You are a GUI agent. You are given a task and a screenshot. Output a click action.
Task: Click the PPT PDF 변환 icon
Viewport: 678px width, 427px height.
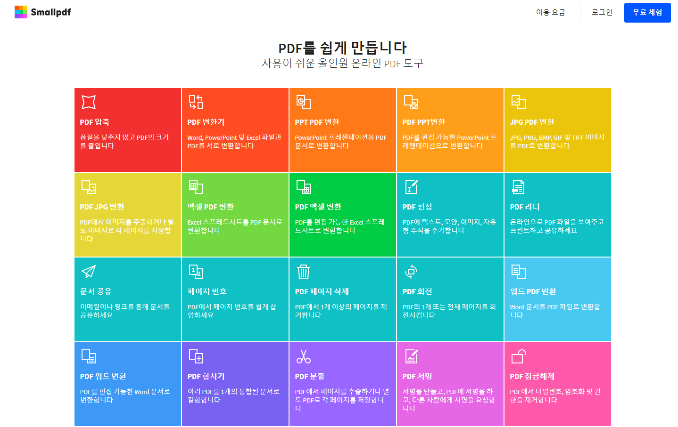pyautogui.click(x=303, y=102)
